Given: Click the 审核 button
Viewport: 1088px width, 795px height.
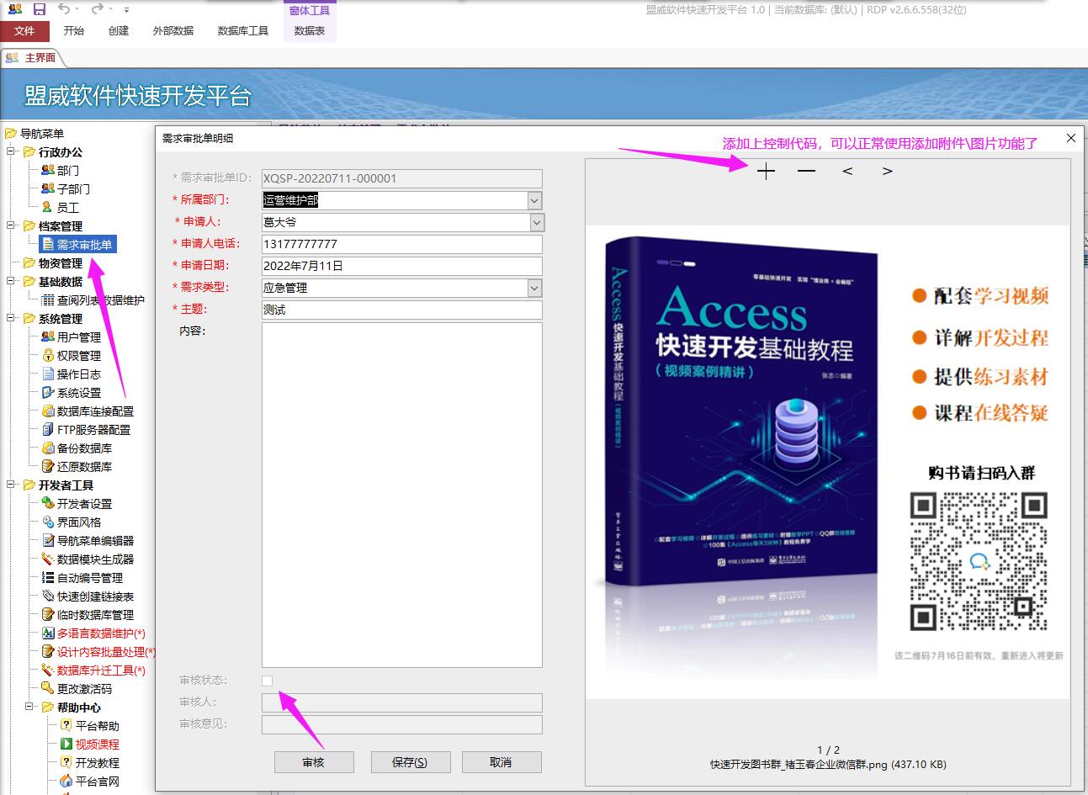Looking at the screenshot, I should pos(313,762).
